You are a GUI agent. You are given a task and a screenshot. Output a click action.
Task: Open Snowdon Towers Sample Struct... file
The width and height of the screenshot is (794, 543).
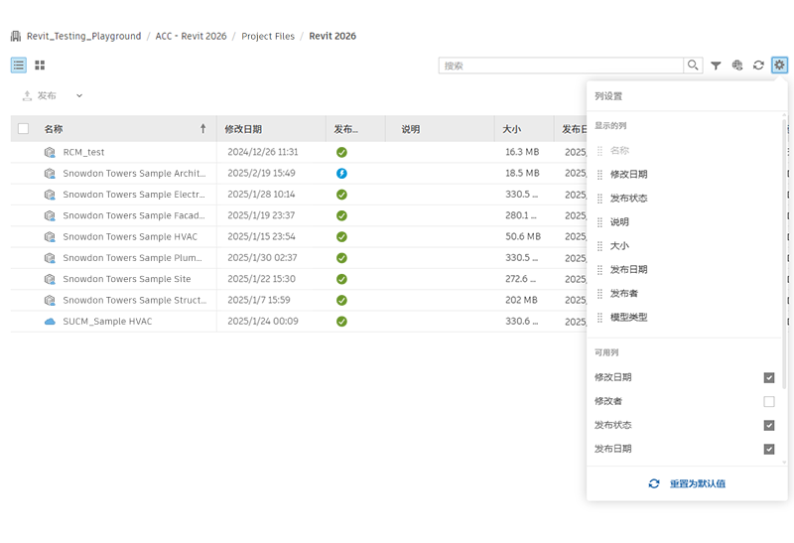135,300
